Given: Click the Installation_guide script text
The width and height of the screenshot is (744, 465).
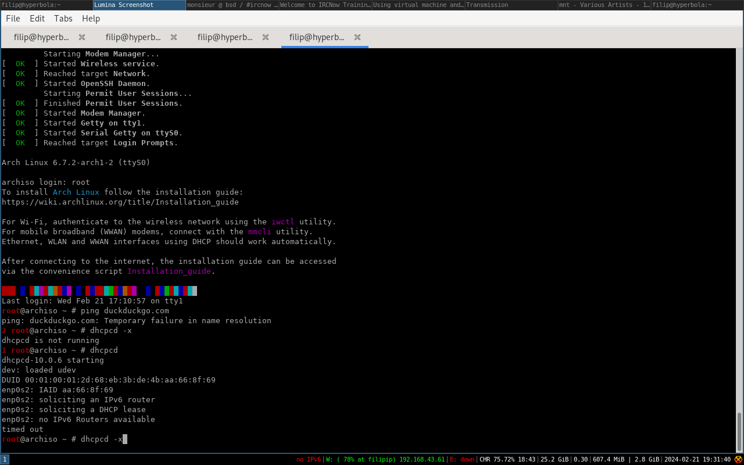Looking at the screenshot, I should point(169,271).
